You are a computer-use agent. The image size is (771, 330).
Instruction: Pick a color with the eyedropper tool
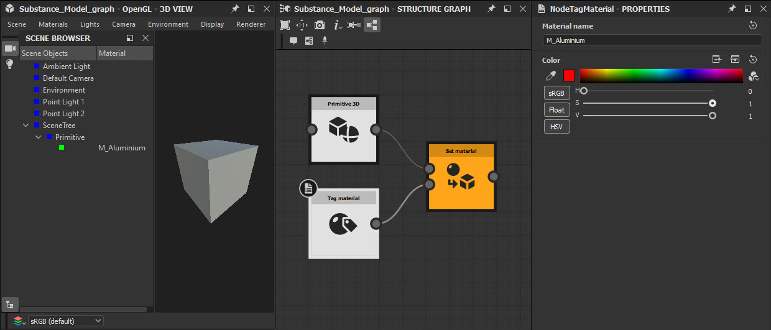click(551, 76)
